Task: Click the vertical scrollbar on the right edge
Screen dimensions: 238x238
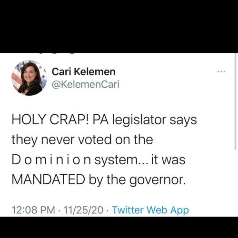Action: [236, 101]
